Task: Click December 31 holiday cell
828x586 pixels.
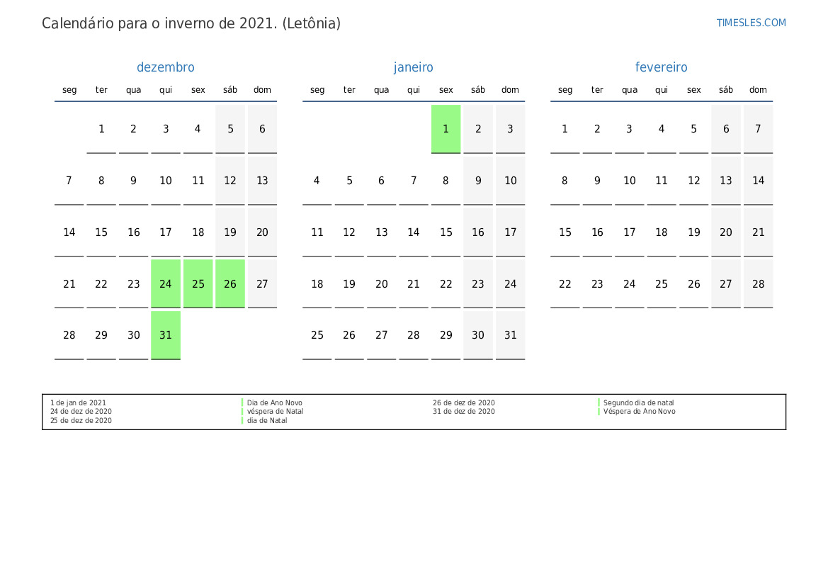Action: 166,335
